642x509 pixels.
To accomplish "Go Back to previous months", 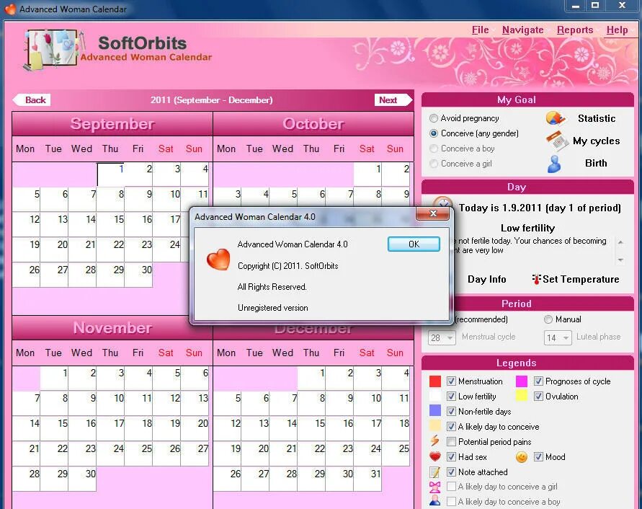I will (x=32, y=100).
